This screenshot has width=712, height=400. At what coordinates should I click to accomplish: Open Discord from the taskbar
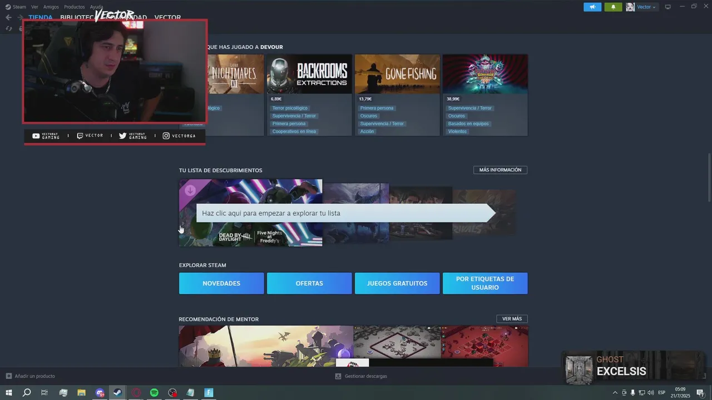(x=100, y=393)
